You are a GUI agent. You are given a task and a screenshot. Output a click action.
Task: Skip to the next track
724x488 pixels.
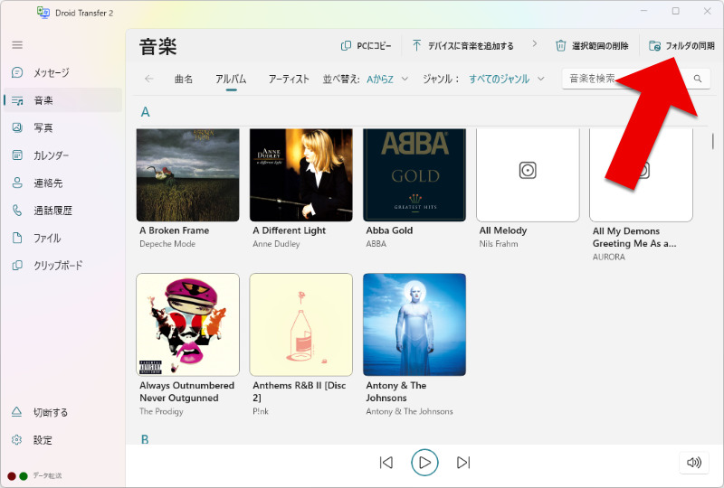[x=463, y=463]
